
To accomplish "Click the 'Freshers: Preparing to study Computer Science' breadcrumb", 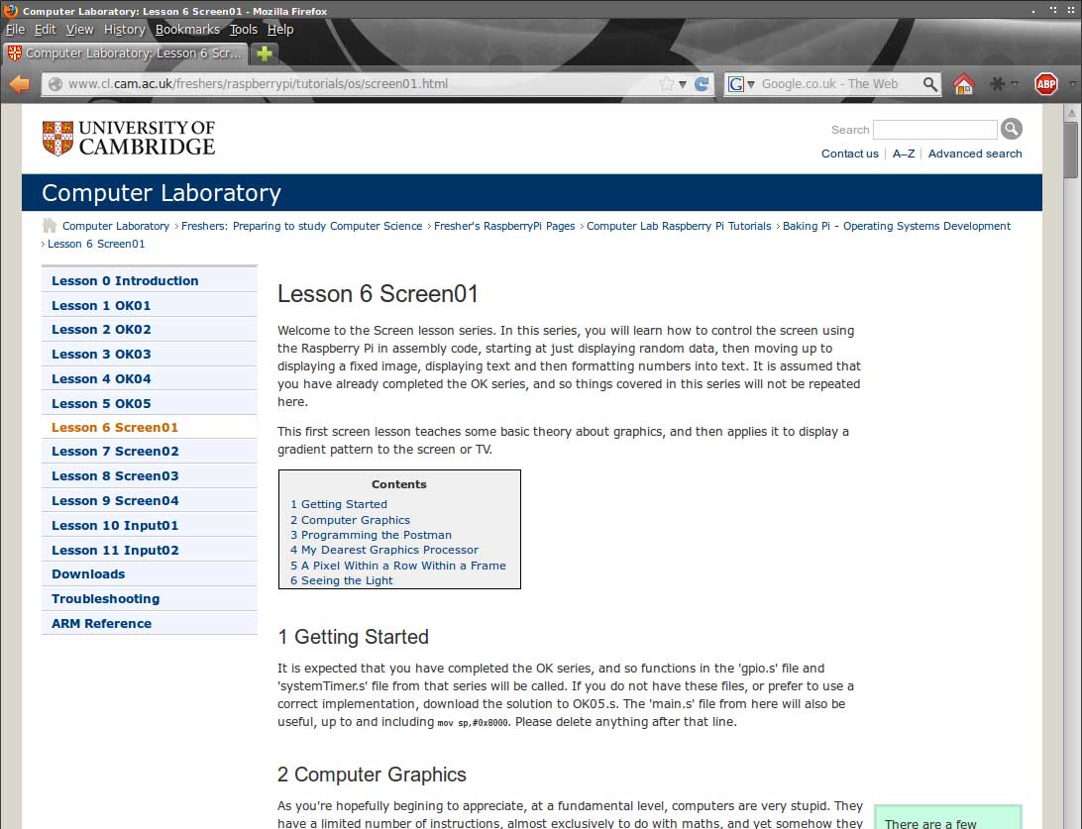I will coord(301,226).
